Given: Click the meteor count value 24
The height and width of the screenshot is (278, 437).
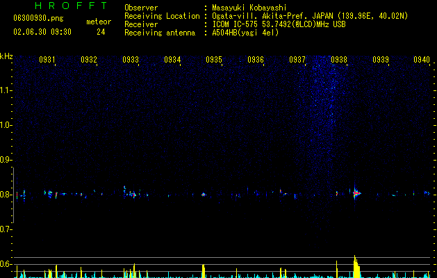Looking at the screenshot, I should point(101,32).
